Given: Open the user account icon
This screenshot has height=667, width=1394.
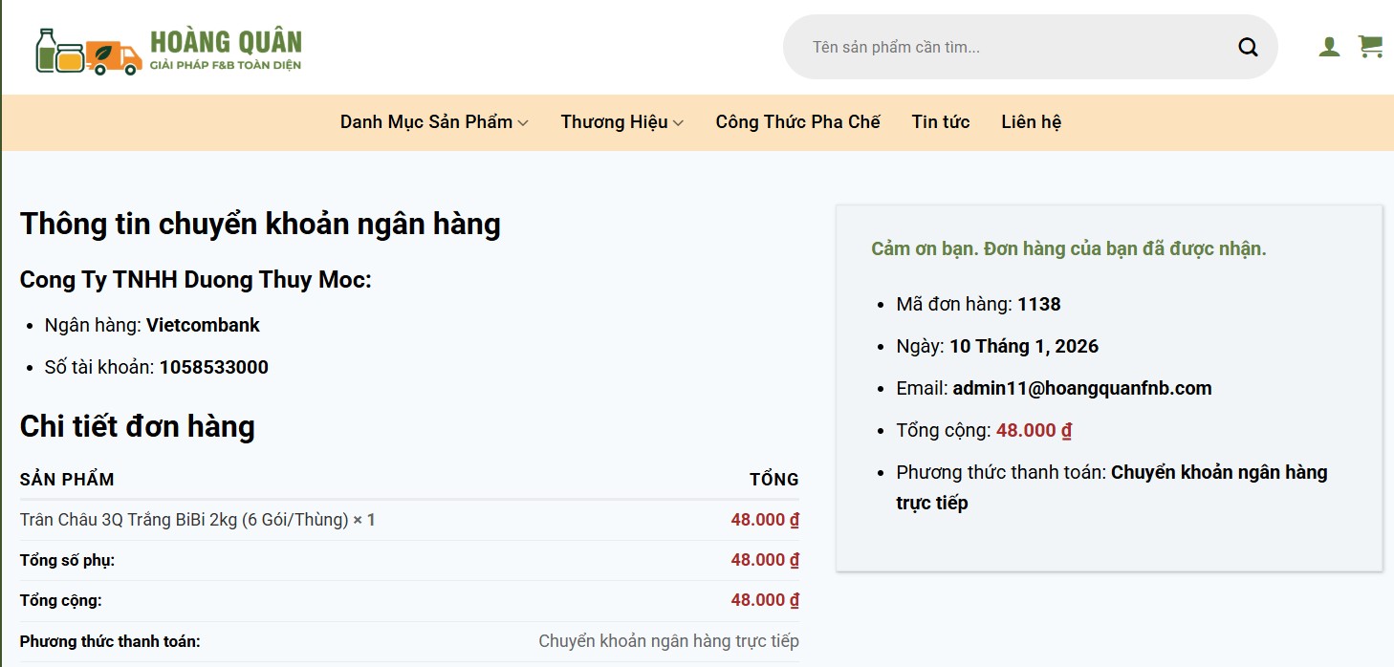Looking at the screenshot, I should (x=1328, y=46).
